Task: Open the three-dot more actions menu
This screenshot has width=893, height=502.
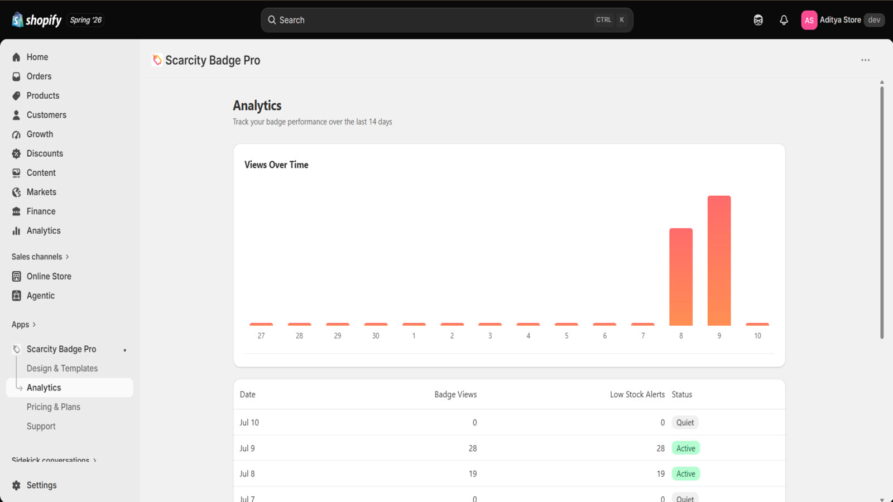Action: tap(865, 60)
